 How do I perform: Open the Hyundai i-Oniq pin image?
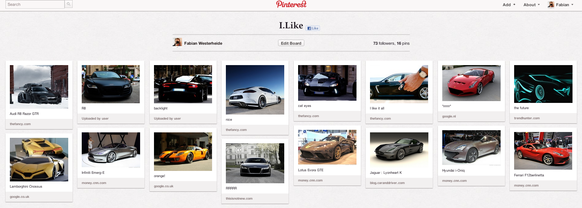471,148
